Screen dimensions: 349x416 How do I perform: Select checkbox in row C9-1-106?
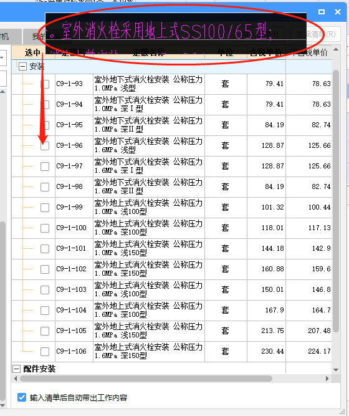pyautogui.click(x=45, y=352)
